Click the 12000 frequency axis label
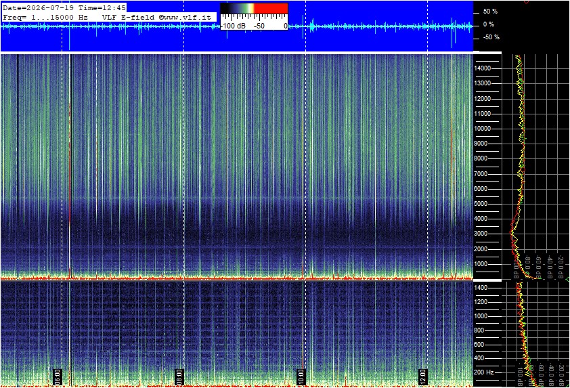 pos(483,99)
